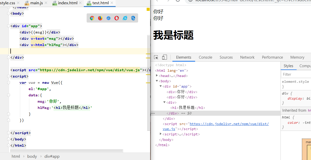
Task: Select the <html lang="en"> DOM row
Action: pyautogui.click(x=171, y=70)
